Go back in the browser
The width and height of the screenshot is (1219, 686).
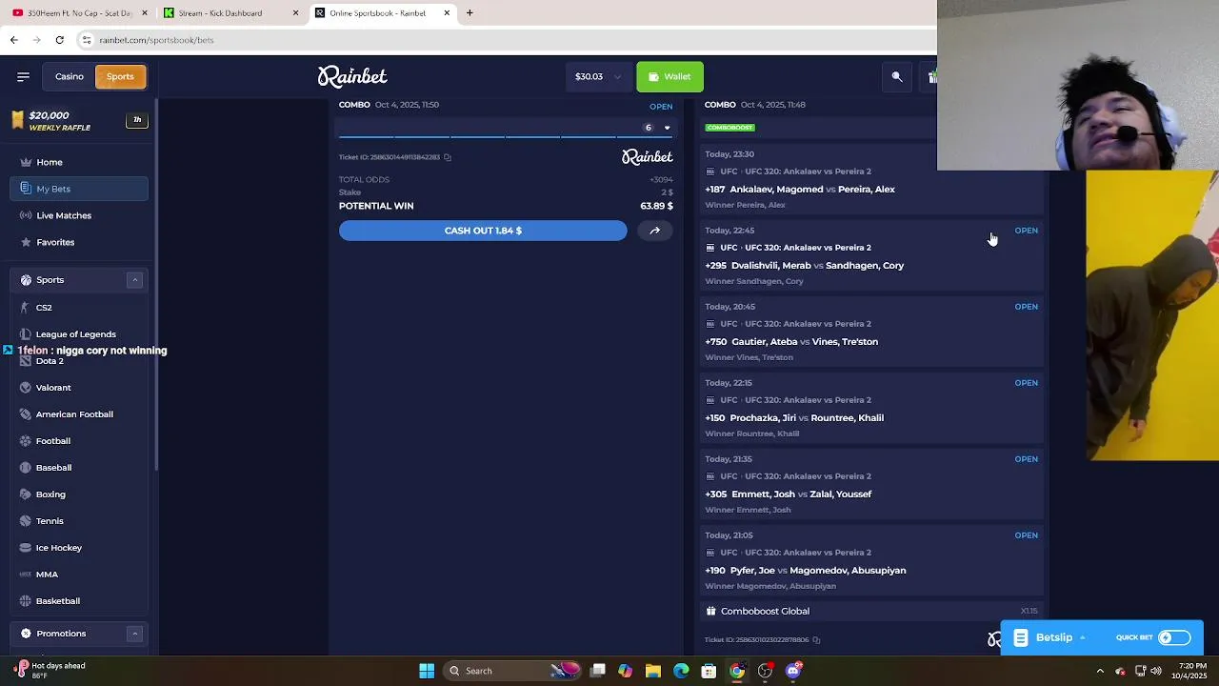point(13,40)
